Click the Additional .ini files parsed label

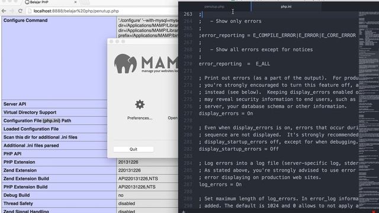pyautogui.click(x=31, y=146)
